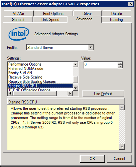Click the Value input field
The width and height of the screenshot is (136, 167).
(x=101, y=65)
